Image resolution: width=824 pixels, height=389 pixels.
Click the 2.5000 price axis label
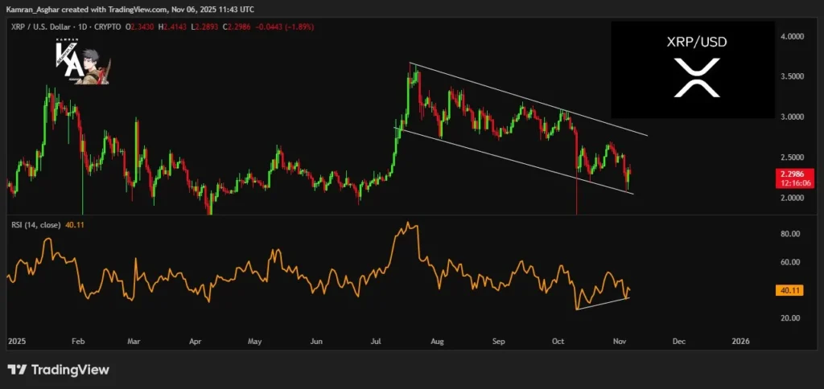coord(791,158)
